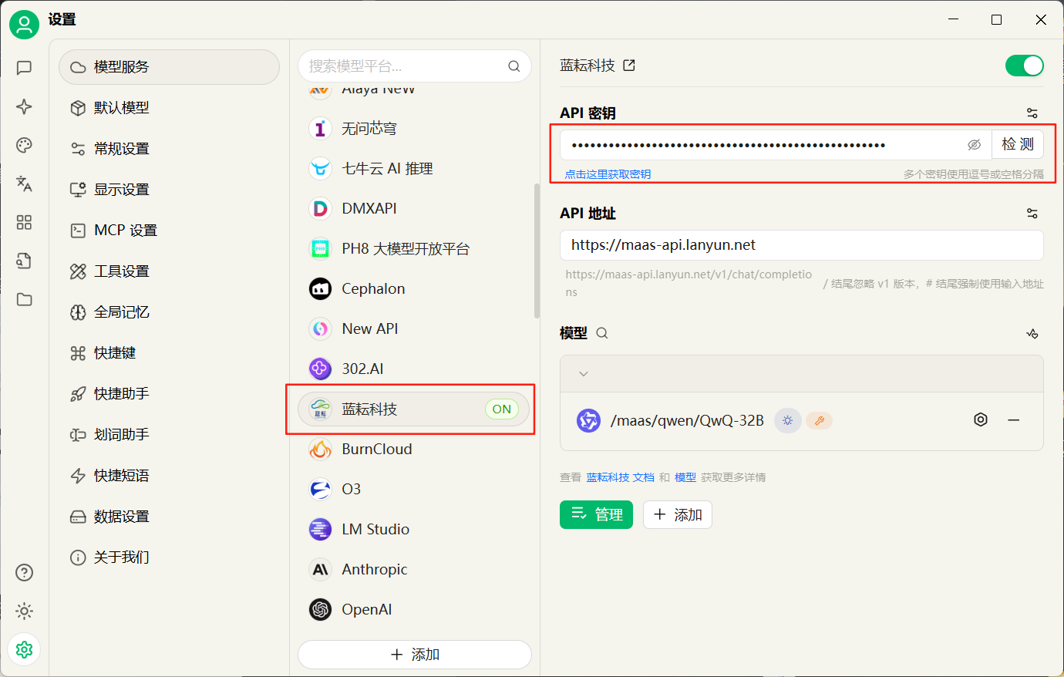Open 快捷短语 in settings menu
The width and height of the screenshot is (1064, 677).
[169, 476]
